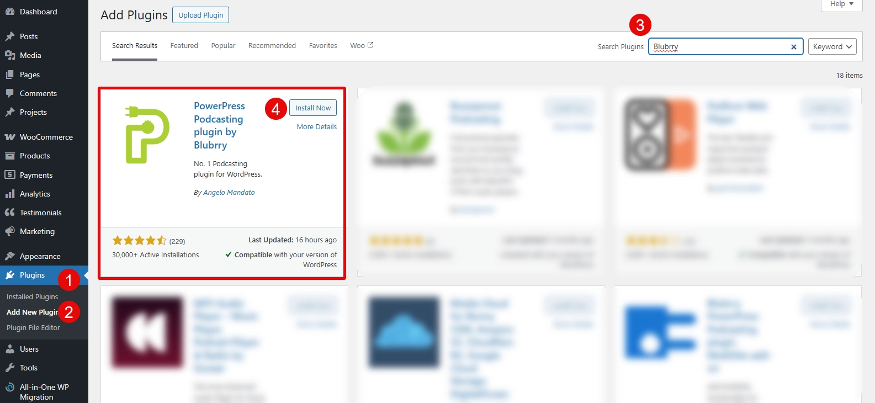Click the WooCommerce logo icon

[9, 137]
